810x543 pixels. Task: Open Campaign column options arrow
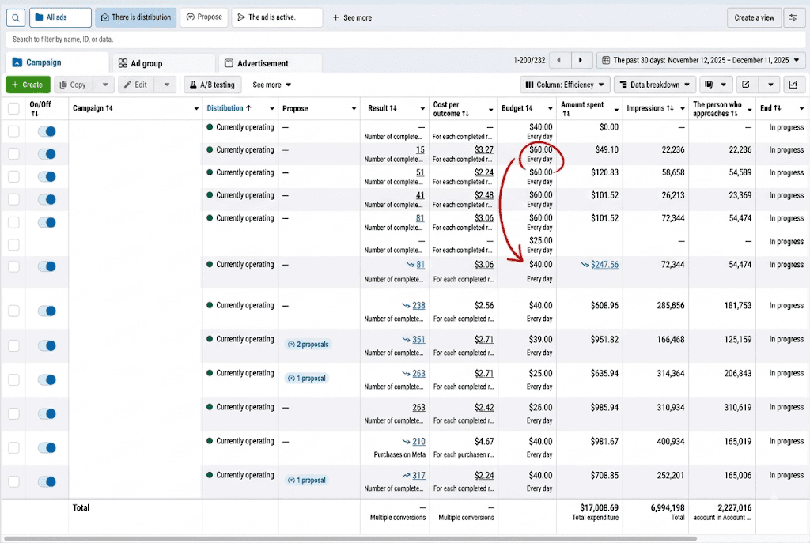pos(196,109)
